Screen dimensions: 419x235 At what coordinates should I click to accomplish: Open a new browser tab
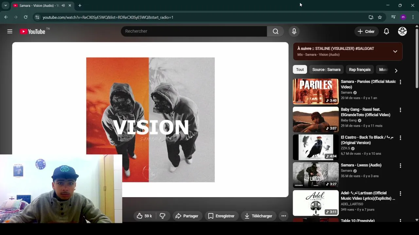80,6
